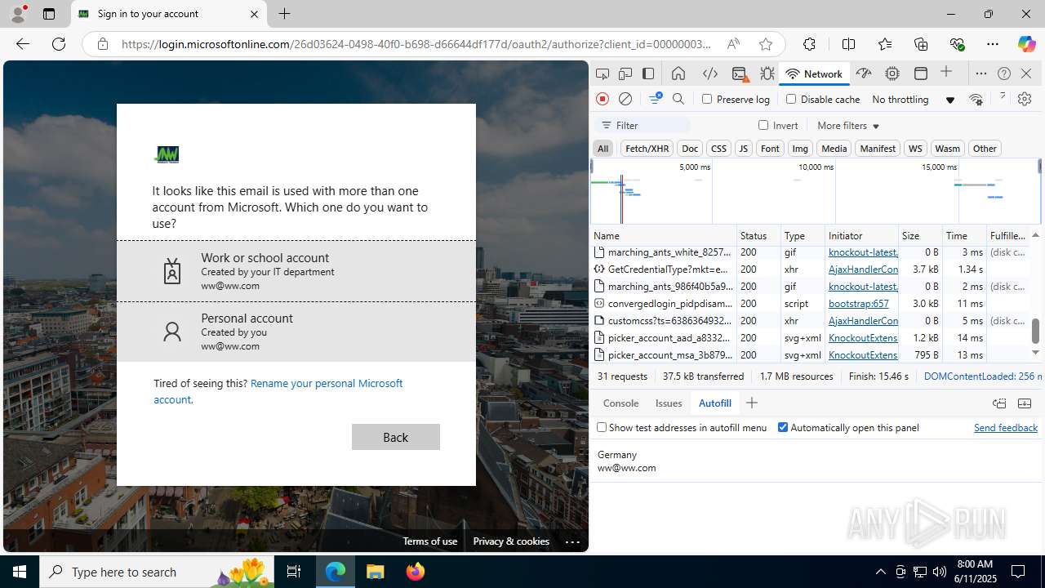Open the Privacy & cookies link

[511, 541]
